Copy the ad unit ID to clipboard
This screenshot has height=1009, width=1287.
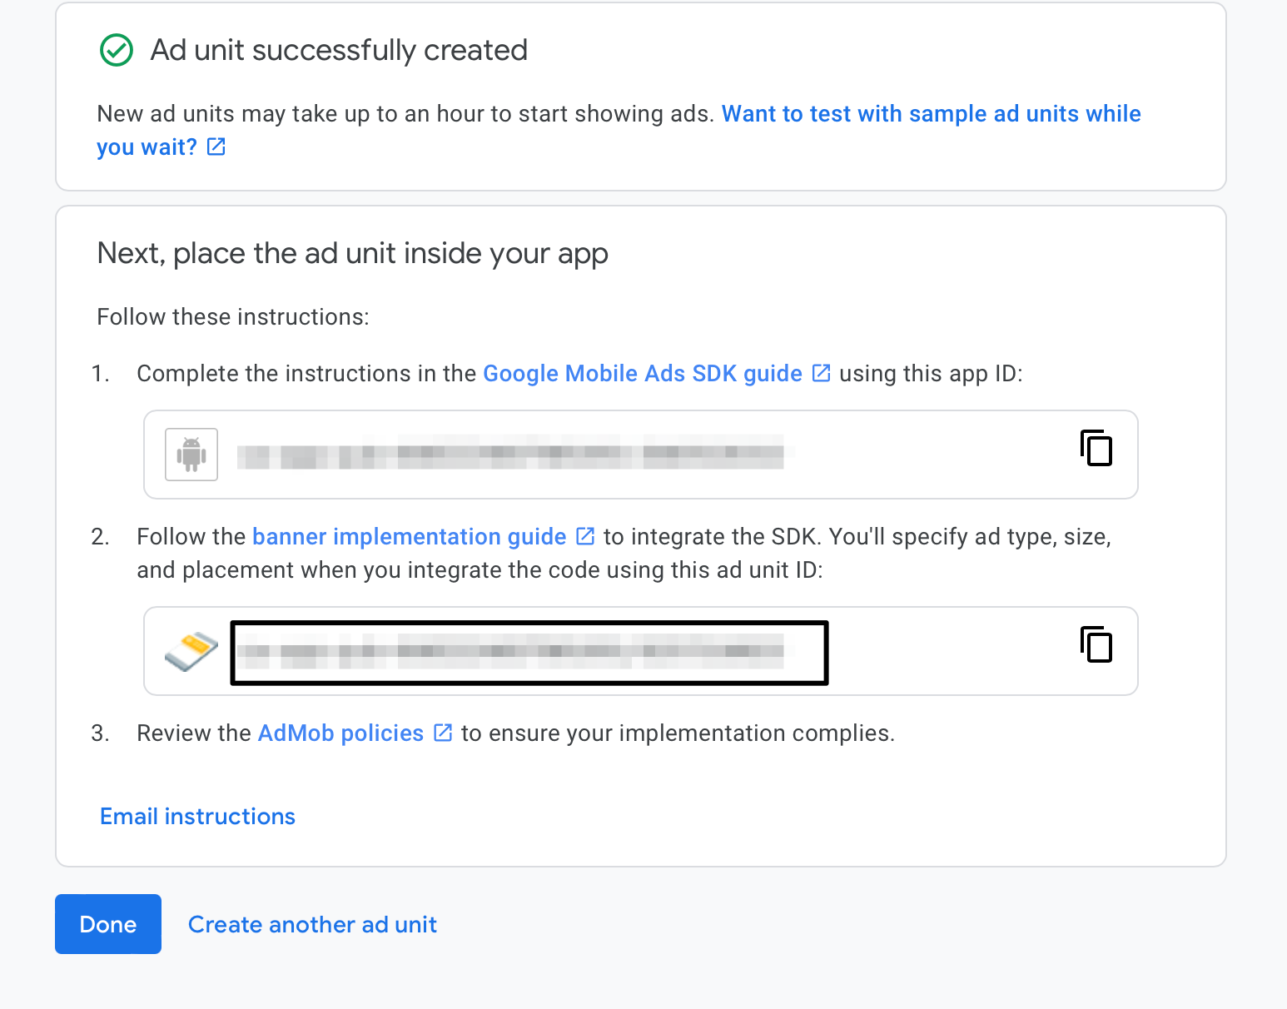click(1096, 644)
